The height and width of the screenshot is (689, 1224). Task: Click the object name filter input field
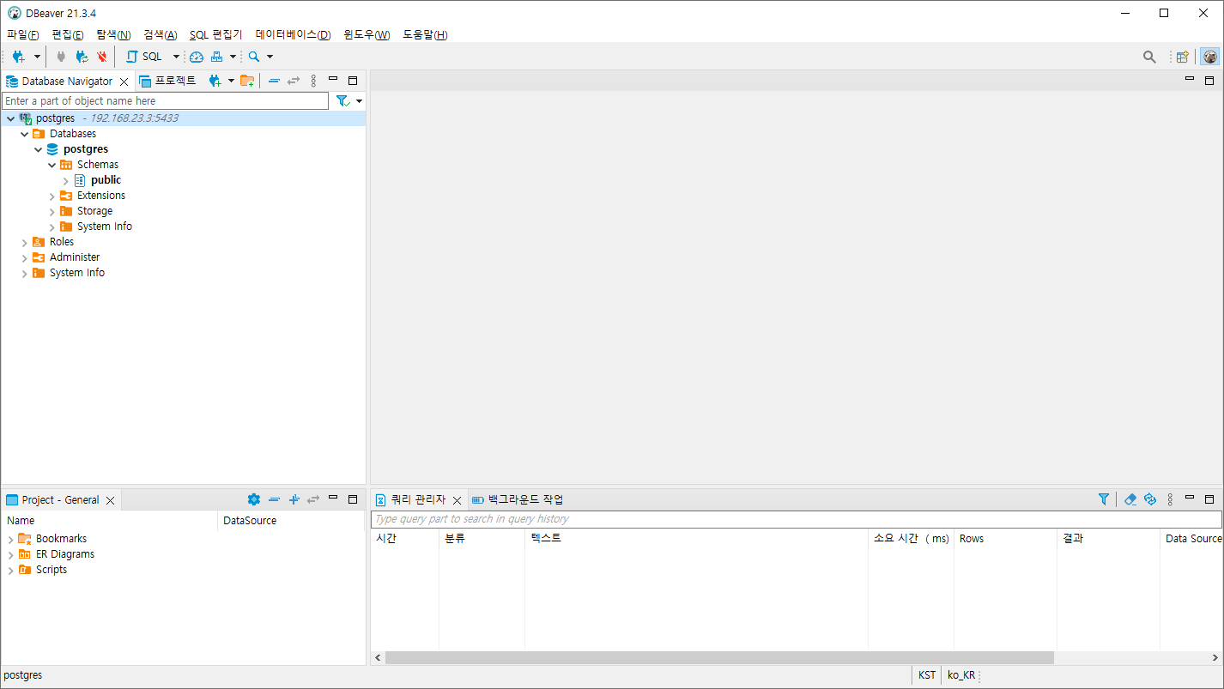coord(166,101)
